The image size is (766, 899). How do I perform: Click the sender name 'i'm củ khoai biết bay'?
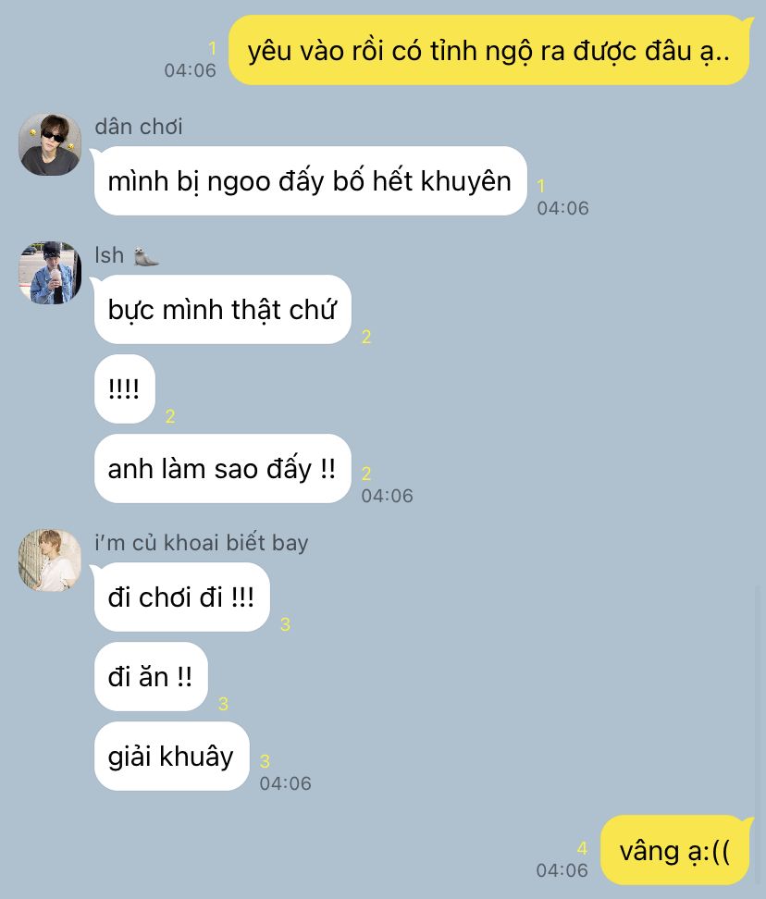202,542
